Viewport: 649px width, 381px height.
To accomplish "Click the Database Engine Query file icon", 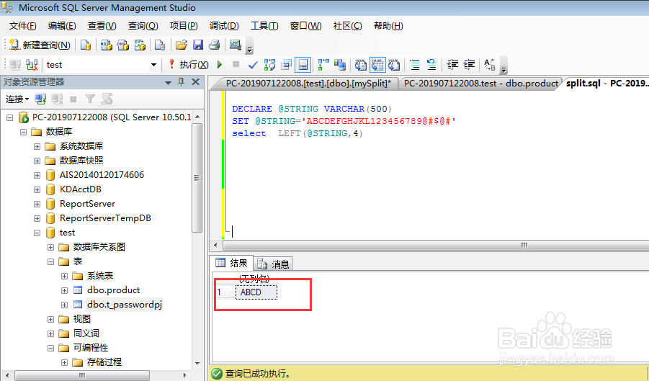I will click(86, 45).
